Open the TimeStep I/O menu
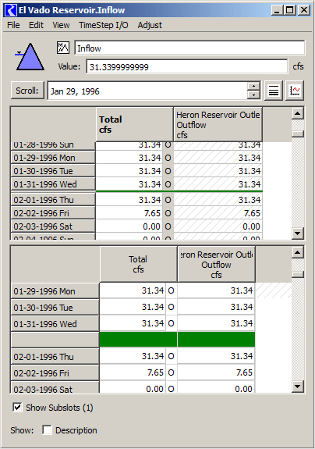The height and width of the screenshot is (449, 315). [x=104, y=25]
